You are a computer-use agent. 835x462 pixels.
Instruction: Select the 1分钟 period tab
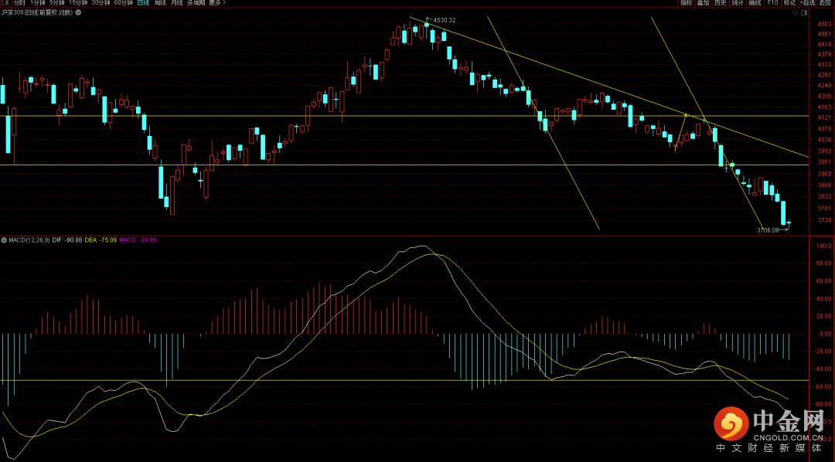pyautogui.click(x=38, y=2)
